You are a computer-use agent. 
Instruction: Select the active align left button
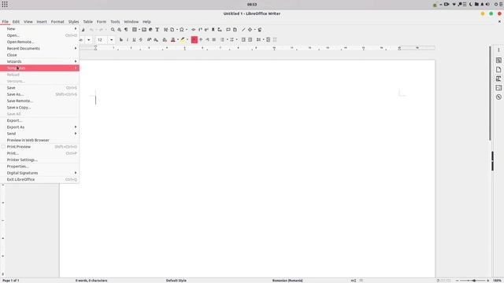pos(195,39)
